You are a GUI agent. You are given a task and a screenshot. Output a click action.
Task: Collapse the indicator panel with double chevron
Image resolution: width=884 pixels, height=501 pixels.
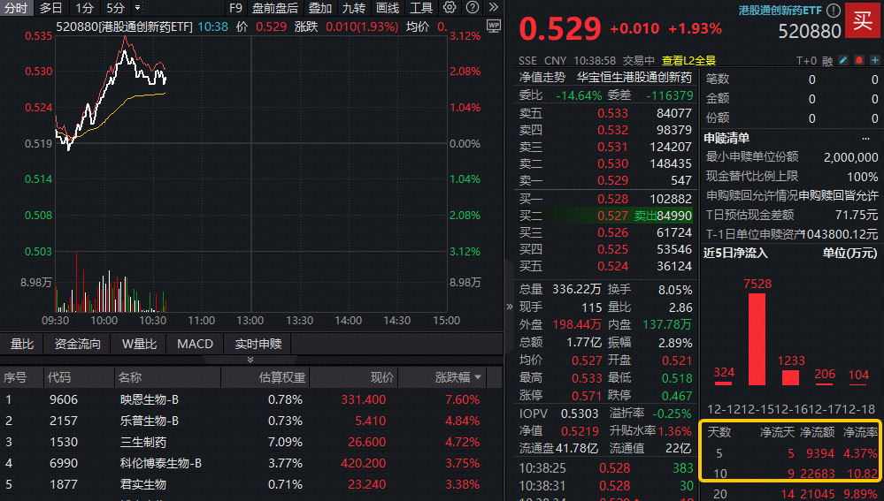tap(250, 360)
